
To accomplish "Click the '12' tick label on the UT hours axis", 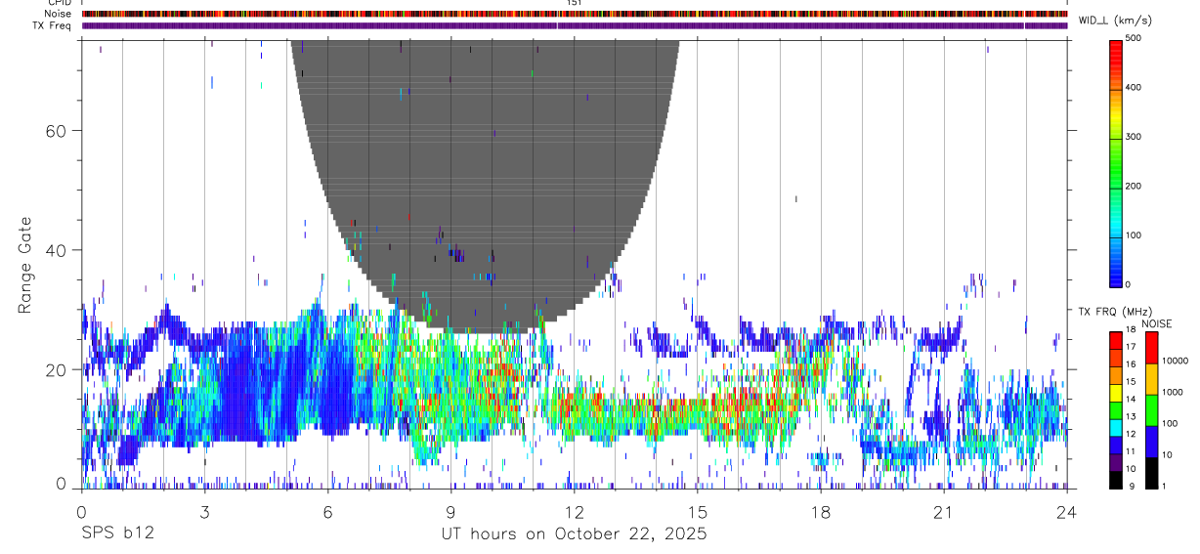I will tap(575, 512).
